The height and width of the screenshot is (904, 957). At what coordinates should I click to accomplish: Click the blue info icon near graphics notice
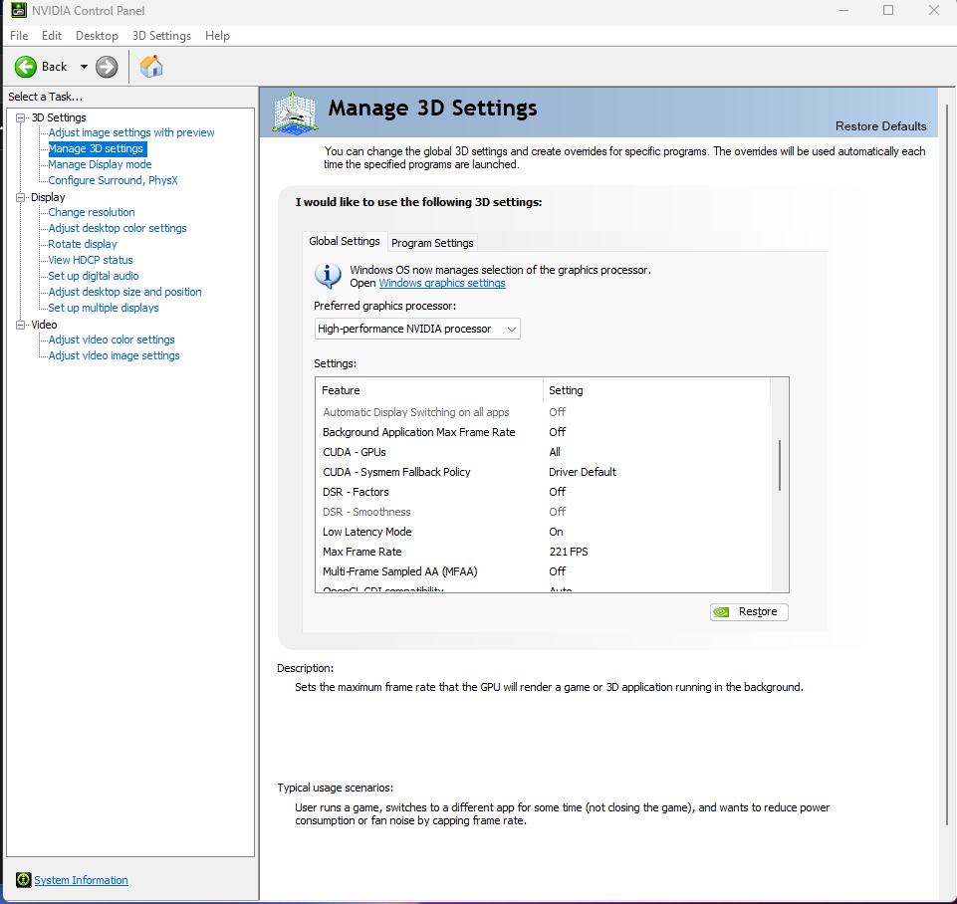[x=328, y=276]
